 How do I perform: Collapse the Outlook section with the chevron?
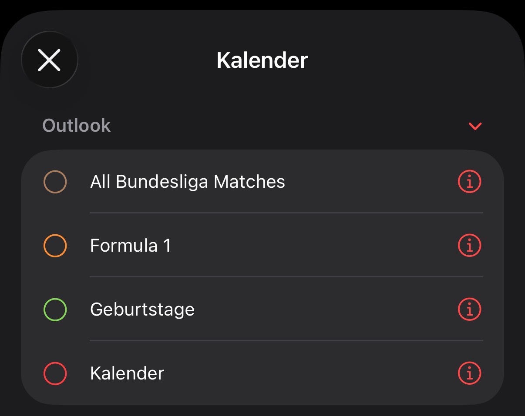coord(475,126)
